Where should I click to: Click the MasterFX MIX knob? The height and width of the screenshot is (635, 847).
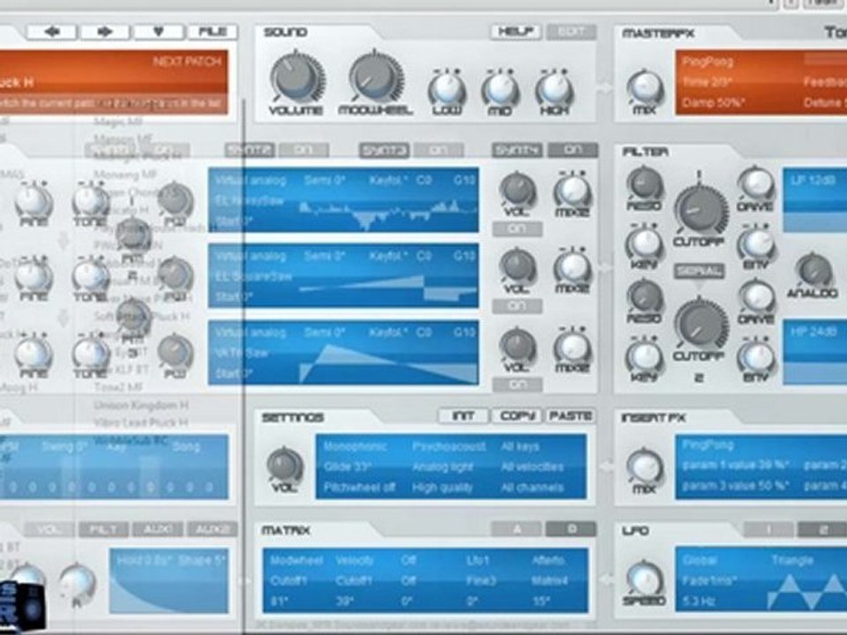pos(645,89)
